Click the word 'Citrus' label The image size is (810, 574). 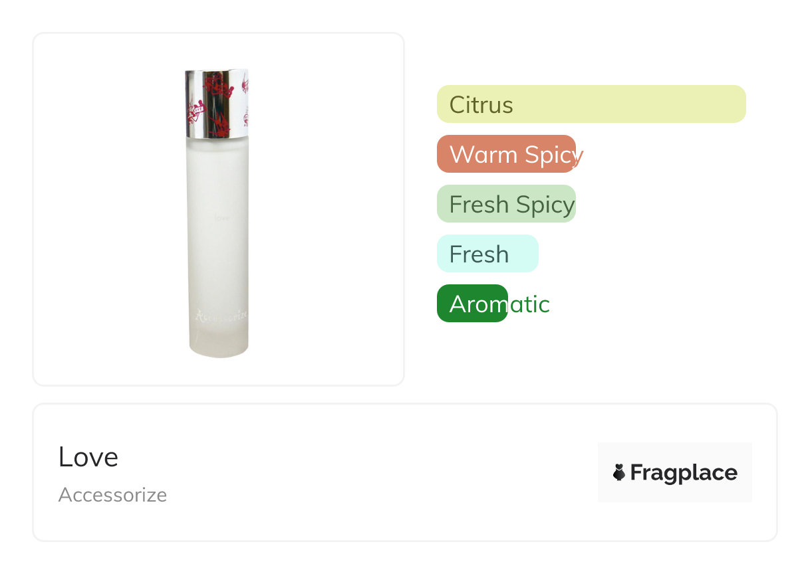pos(481,105)
